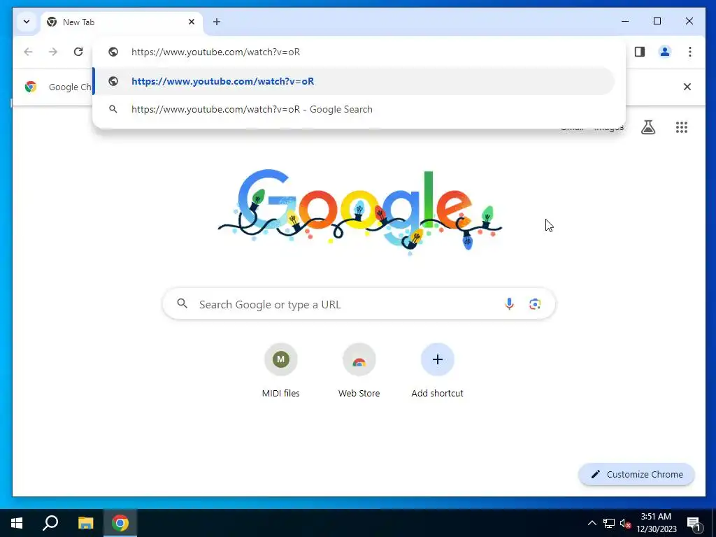
Task: Open the Chrome three-dot menu
Action: (x=690, y=52)
